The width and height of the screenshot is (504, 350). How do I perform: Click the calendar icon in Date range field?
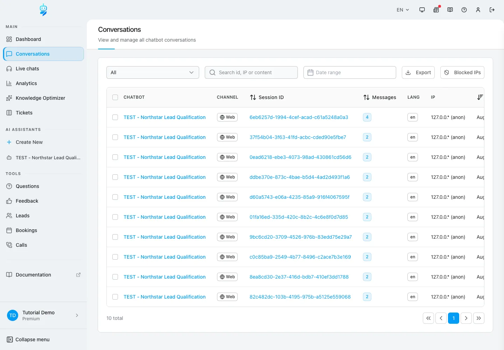(x=310, y=72)
